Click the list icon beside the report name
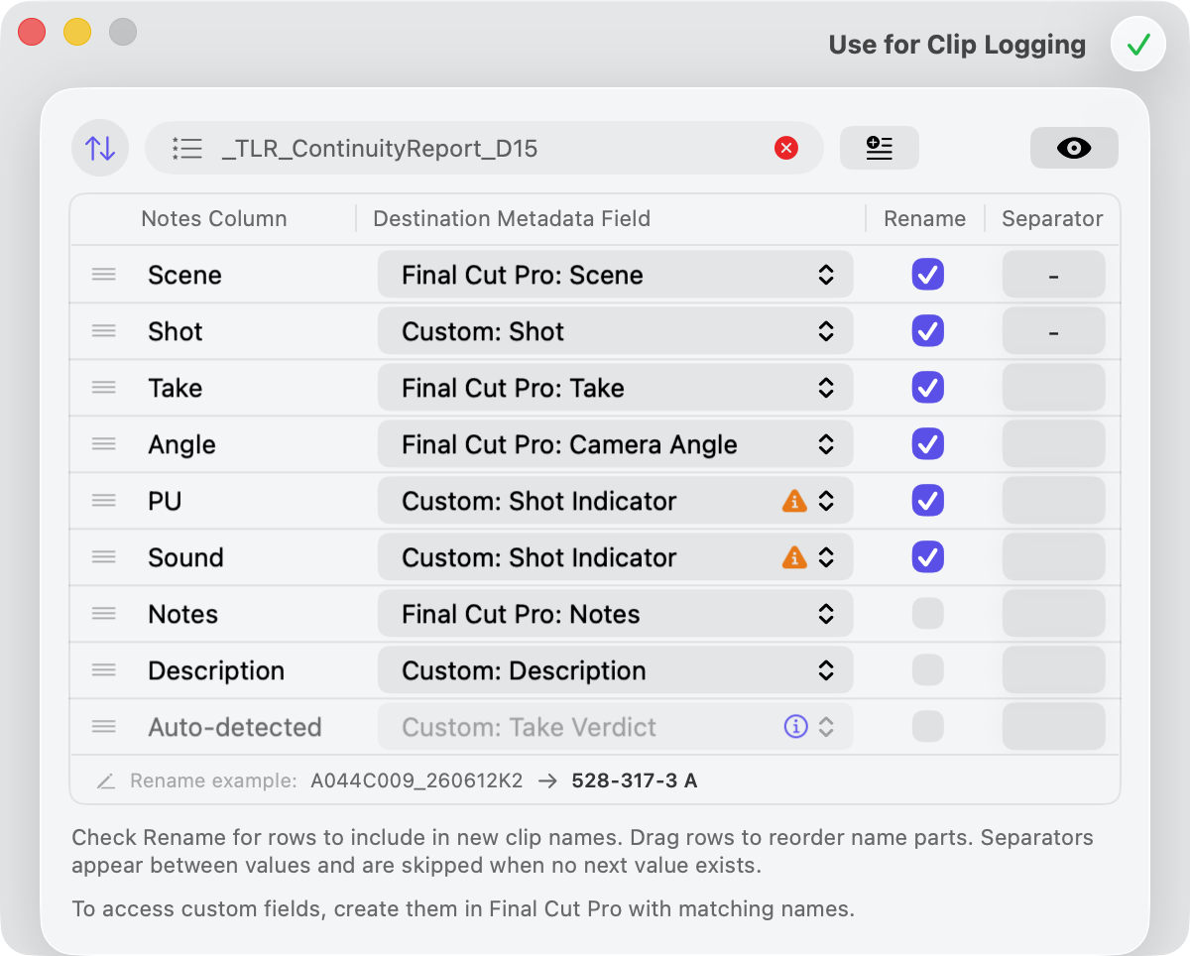Viewport: 1190px width, 956px height. click(x=187, y=148)
